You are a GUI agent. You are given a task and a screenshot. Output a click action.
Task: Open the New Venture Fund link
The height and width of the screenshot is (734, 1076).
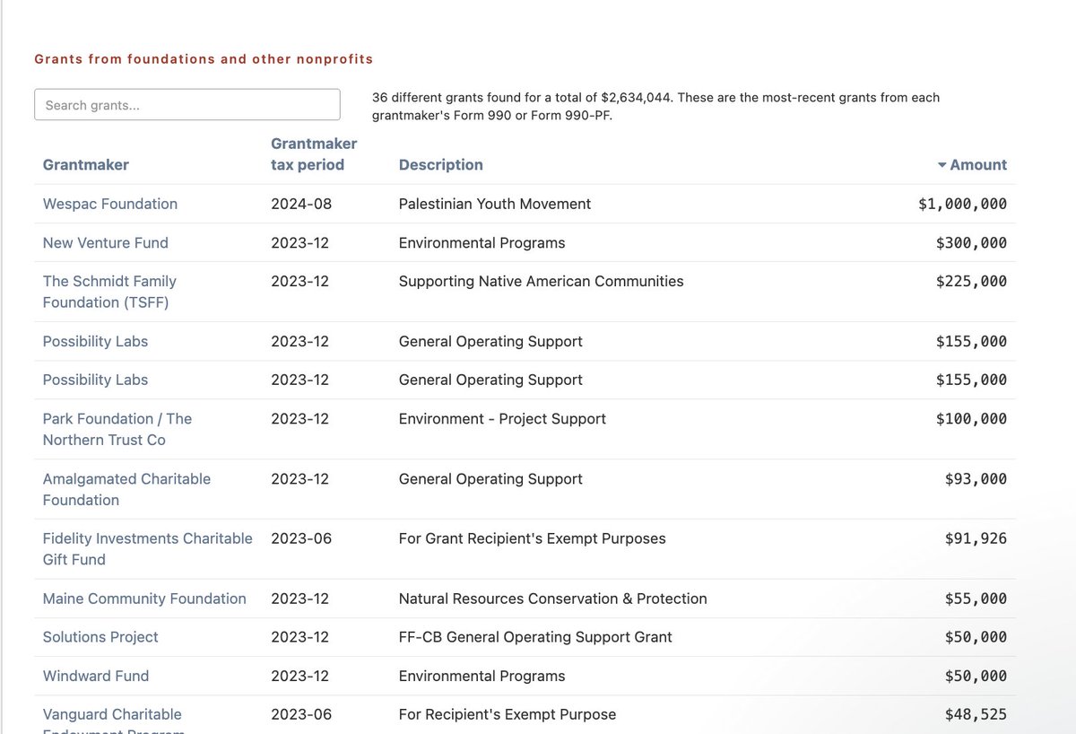106,242
